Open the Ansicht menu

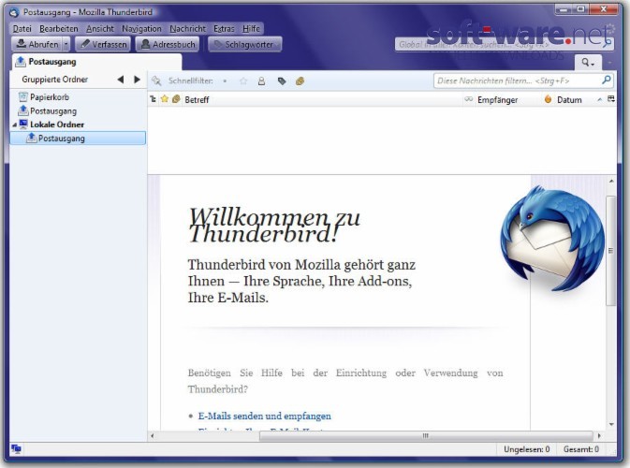click(x=100, y=28)
